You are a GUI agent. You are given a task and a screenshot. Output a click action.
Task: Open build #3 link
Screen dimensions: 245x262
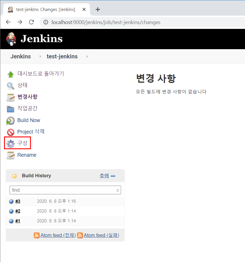18,201
